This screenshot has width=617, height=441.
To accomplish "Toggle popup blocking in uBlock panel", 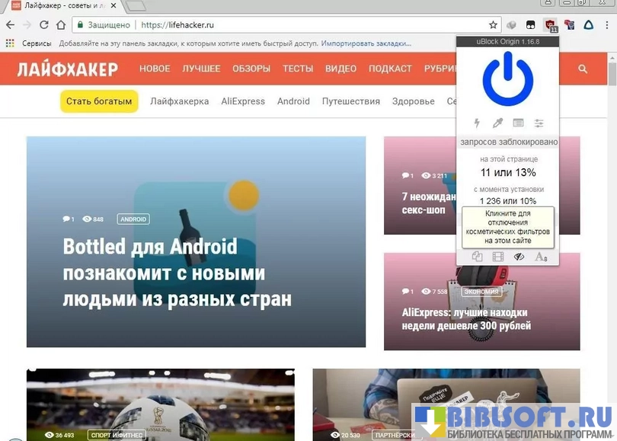I will click(478, 257).
